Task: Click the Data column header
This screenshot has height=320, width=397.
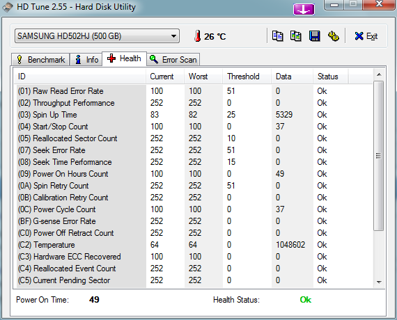Action: pyautogui.click(x=293, y=77)
